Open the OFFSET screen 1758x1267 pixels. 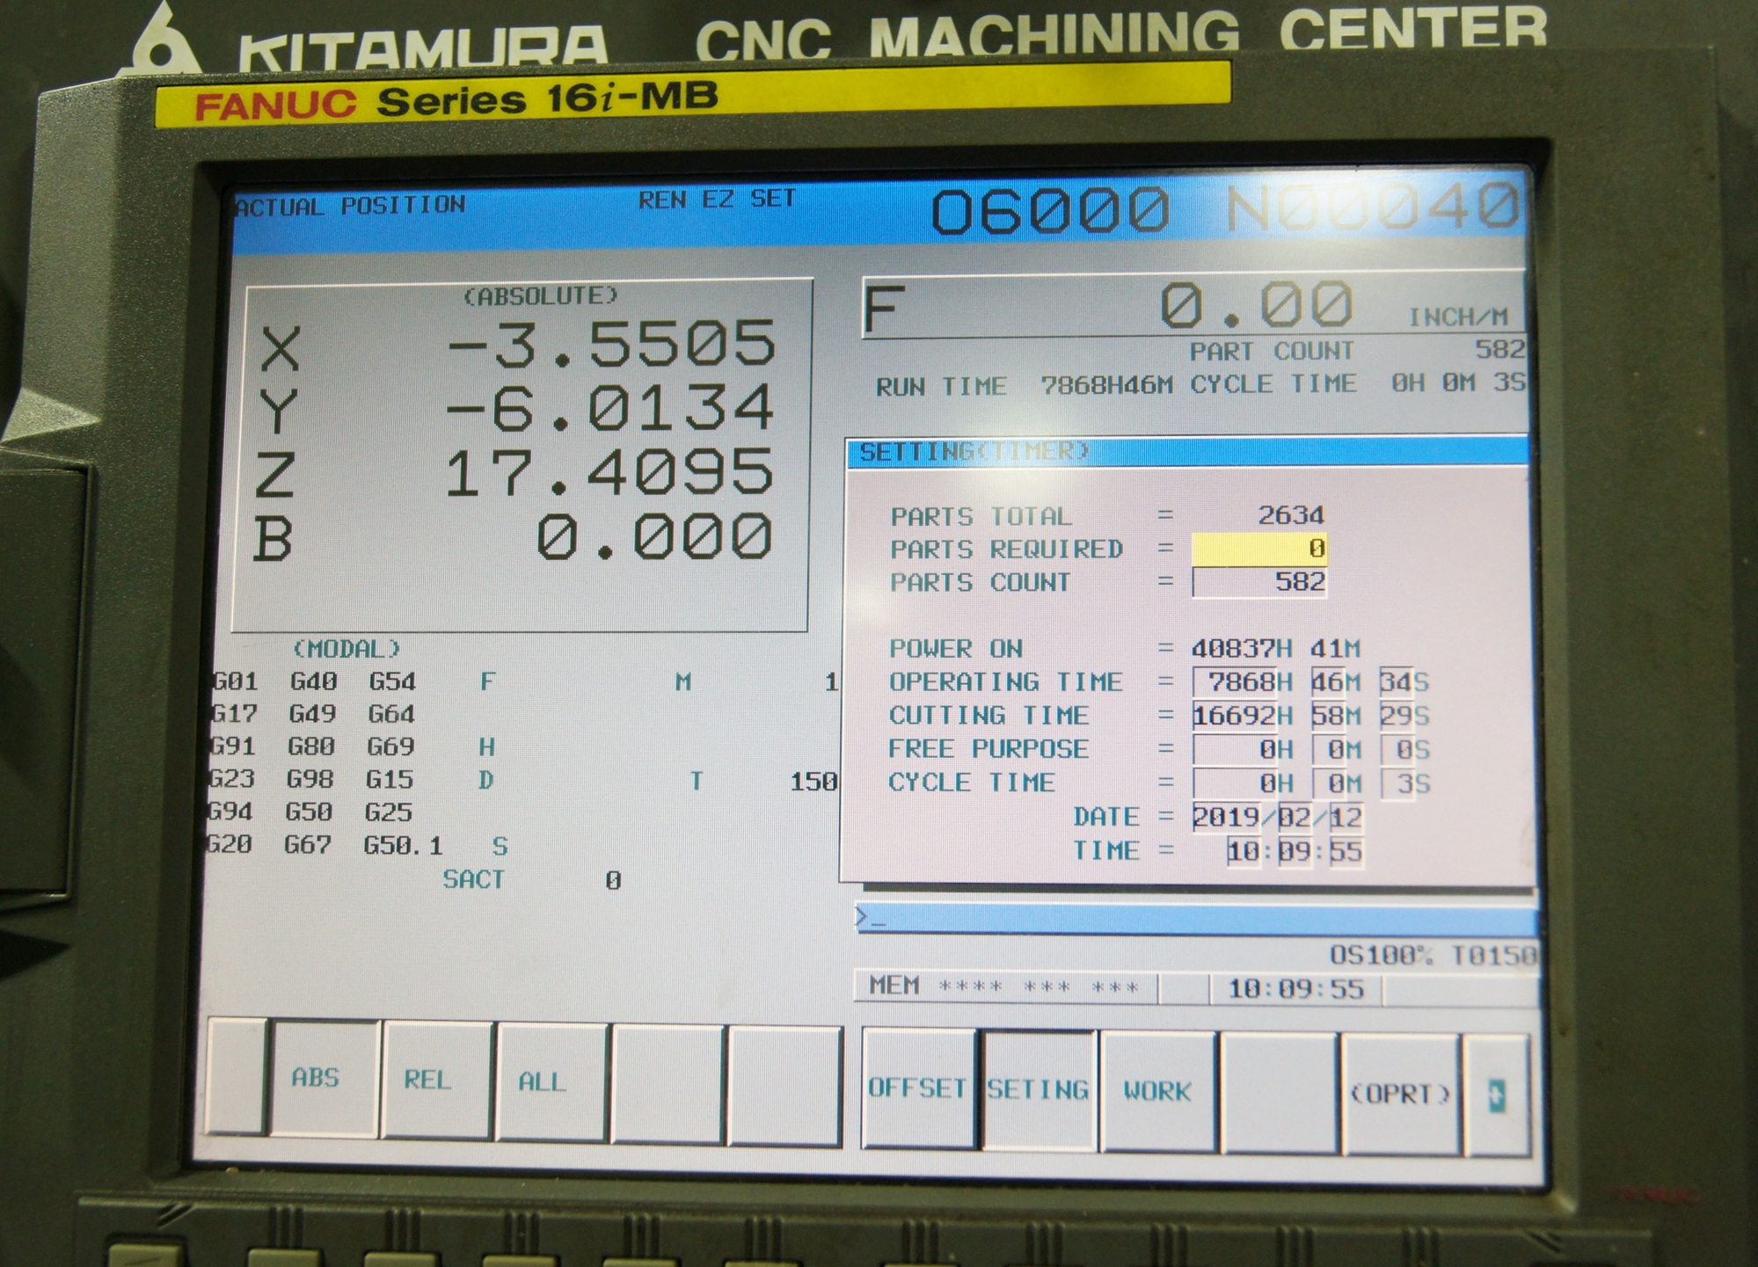[x=916, y=1090]
